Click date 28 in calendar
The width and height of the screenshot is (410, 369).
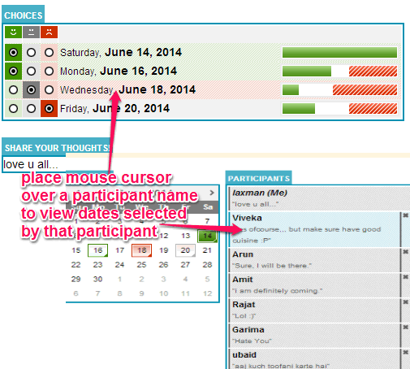207,265
